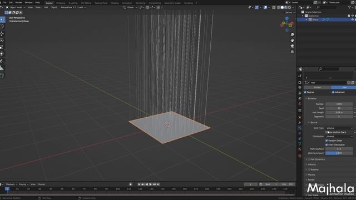This screenshot has height=200, width=356.
Task: Select the Annotate tool
Action: pyautogui.click(x=2, y=61)
